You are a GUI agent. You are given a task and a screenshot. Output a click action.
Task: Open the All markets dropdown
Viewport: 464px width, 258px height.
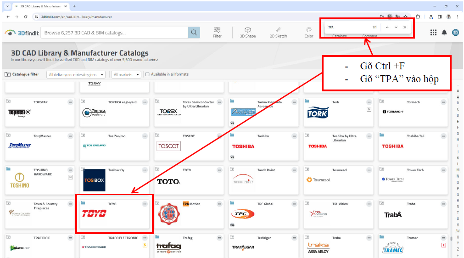[x=126, y=74]
